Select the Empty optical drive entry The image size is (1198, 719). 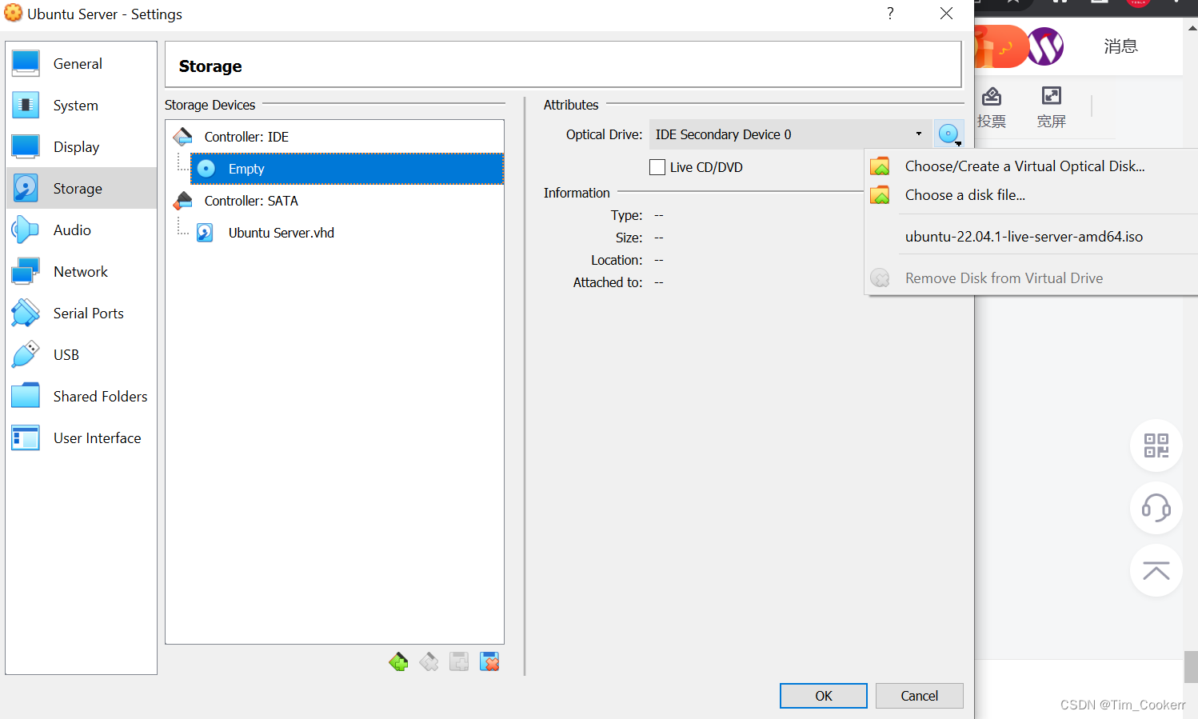[x=347, y=169]
